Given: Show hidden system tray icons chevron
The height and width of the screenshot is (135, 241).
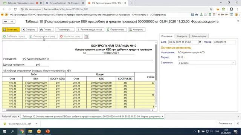Looking at the screenshot, I should (x=194, y=132).
